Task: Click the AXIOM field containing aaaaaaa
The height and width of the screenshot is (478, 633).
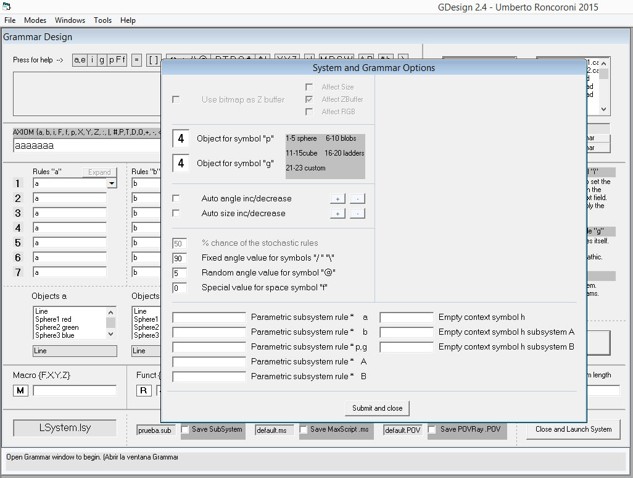Action: coord(87,146)
